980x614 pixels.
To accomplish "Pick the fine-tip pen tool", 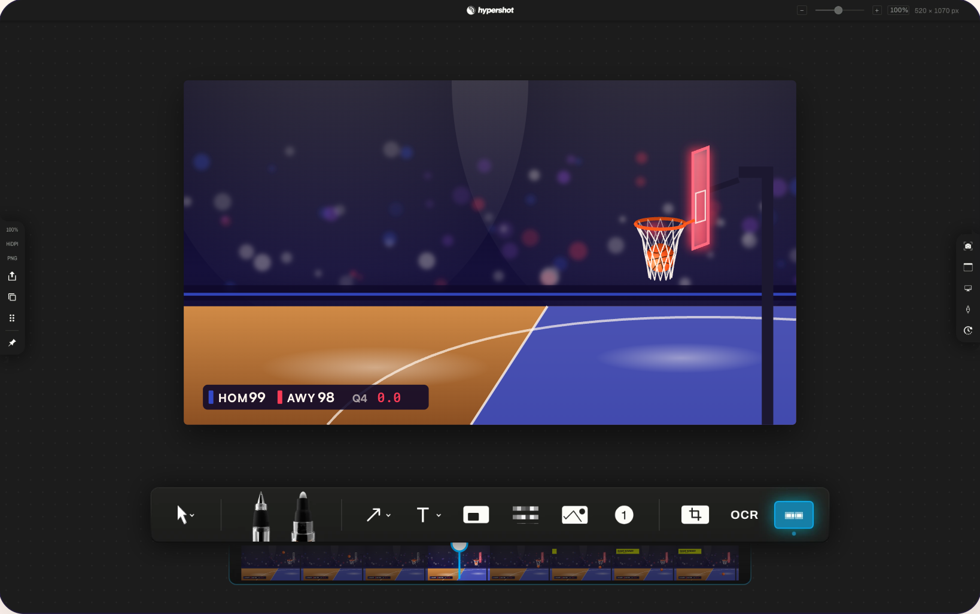I will coord(261,516).
